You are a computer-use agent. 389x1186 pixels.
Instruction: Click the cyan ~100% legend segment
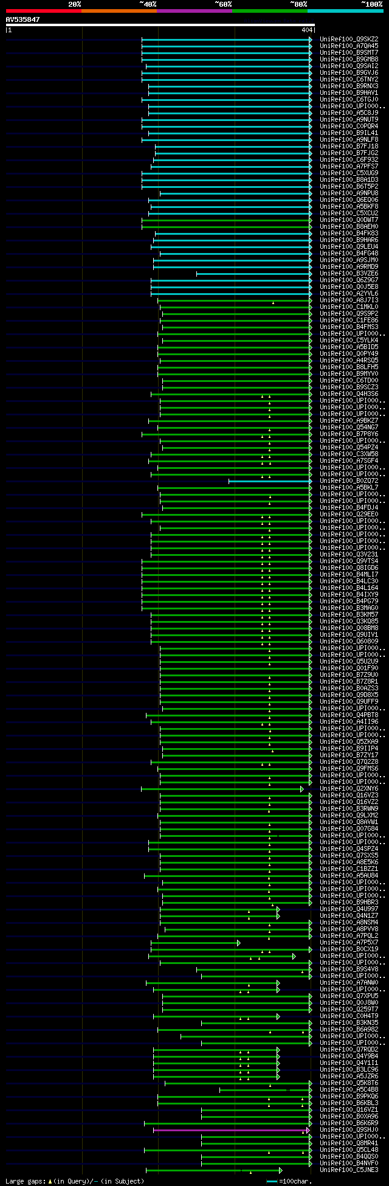345,11
